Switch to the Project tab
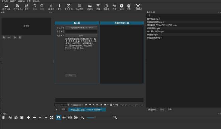Screen dimensions: 221x129 63,109
